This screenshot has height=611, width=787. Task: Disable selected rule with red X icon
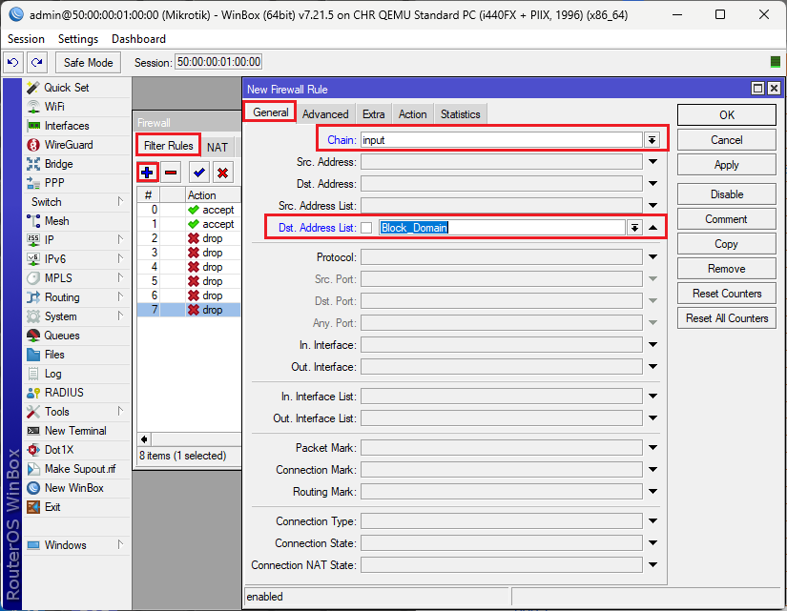click(223, 173)
